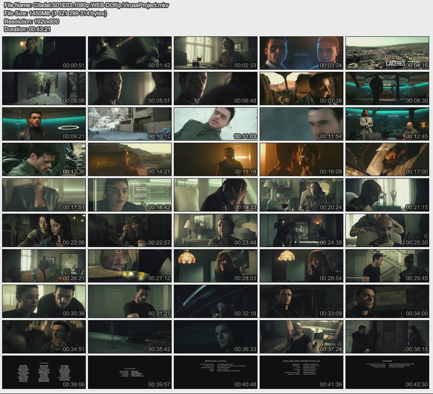Open the thumbnail stamped 00:33:09
433x394 pixels.
pyautogui.click(x=301, y=302)
